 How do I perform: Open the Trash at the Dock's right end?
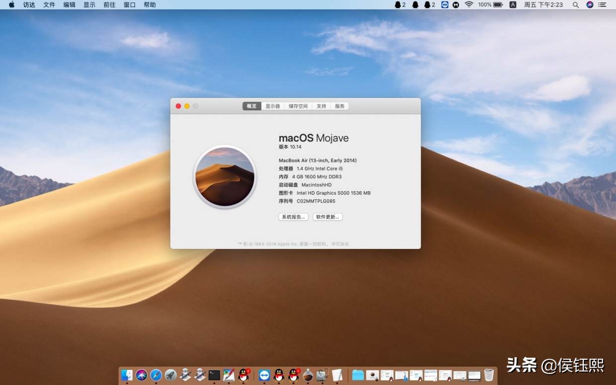(488, 374)
